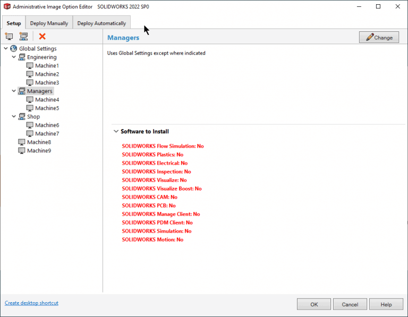Collapse the Global Settings tree node
Viewport: 408px width, 317px height.
pyautogui.click(x=6, y=48)
